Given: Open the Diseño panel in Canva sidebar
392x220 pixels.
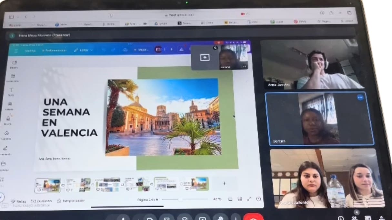Looking at the screenshot, I should (x=14, y=63).
